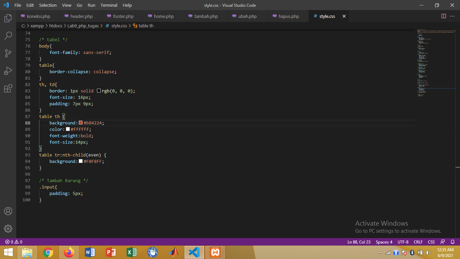The height and width of the screenshot is (259, 460).
Task: Switch to the hapus.php tab
Action: (x=289, y=16)
